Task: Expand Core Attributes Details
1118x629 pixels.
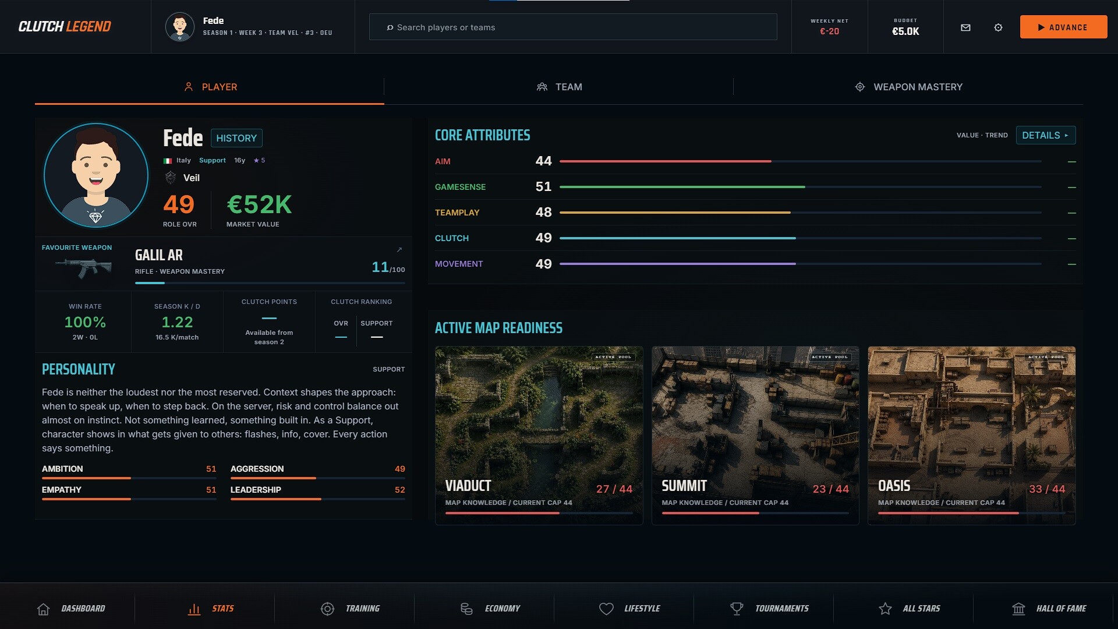Action: tap(1046, 135)
